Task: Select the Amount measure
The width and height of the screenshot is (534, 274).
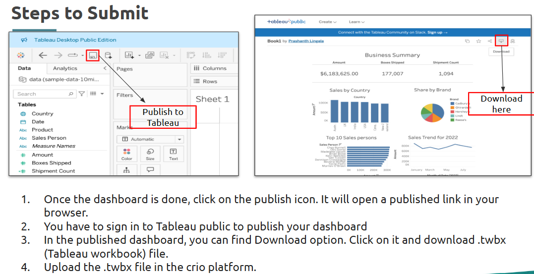Action: point(42,155)
